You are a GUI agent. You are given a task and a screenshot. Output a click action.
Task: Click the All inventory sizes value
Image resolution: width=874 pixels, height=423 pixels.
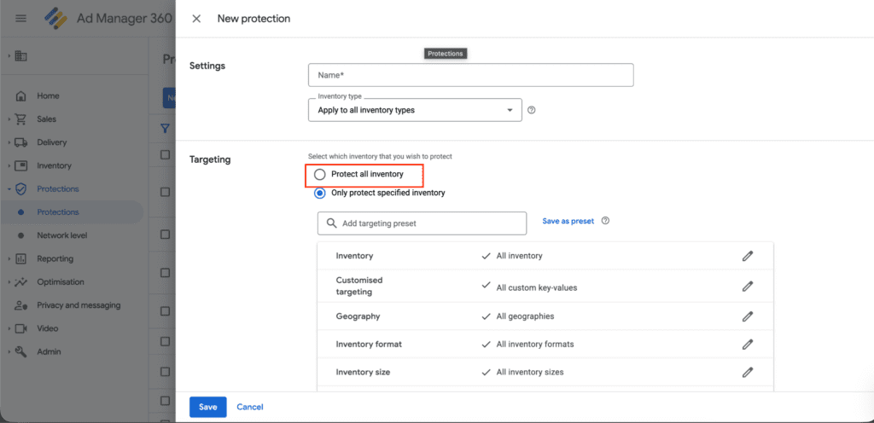pos(530,372)
